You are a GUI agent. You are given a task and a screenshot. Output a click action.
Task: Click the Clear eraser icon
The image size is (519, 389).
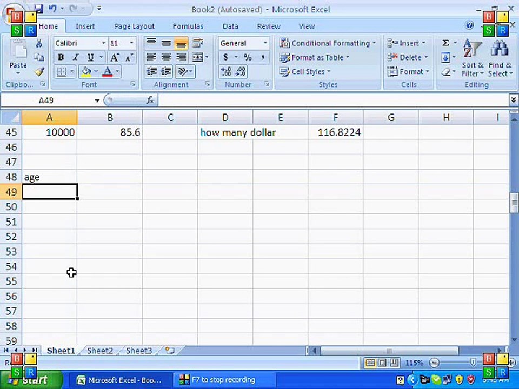tap(446, 71)
